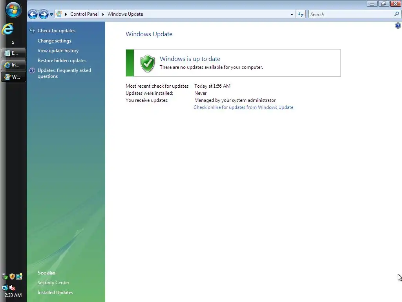The width and height of the screenshot is (402, 302).
Task: Click 'Managed by your system administrator' text
Action: click(x=235, y=100)
